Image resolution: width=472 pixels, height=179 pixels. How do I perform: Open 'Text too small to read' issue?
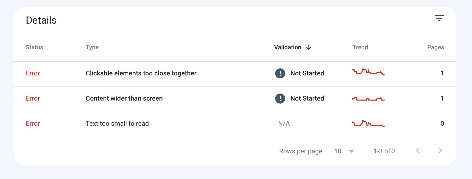117,124
